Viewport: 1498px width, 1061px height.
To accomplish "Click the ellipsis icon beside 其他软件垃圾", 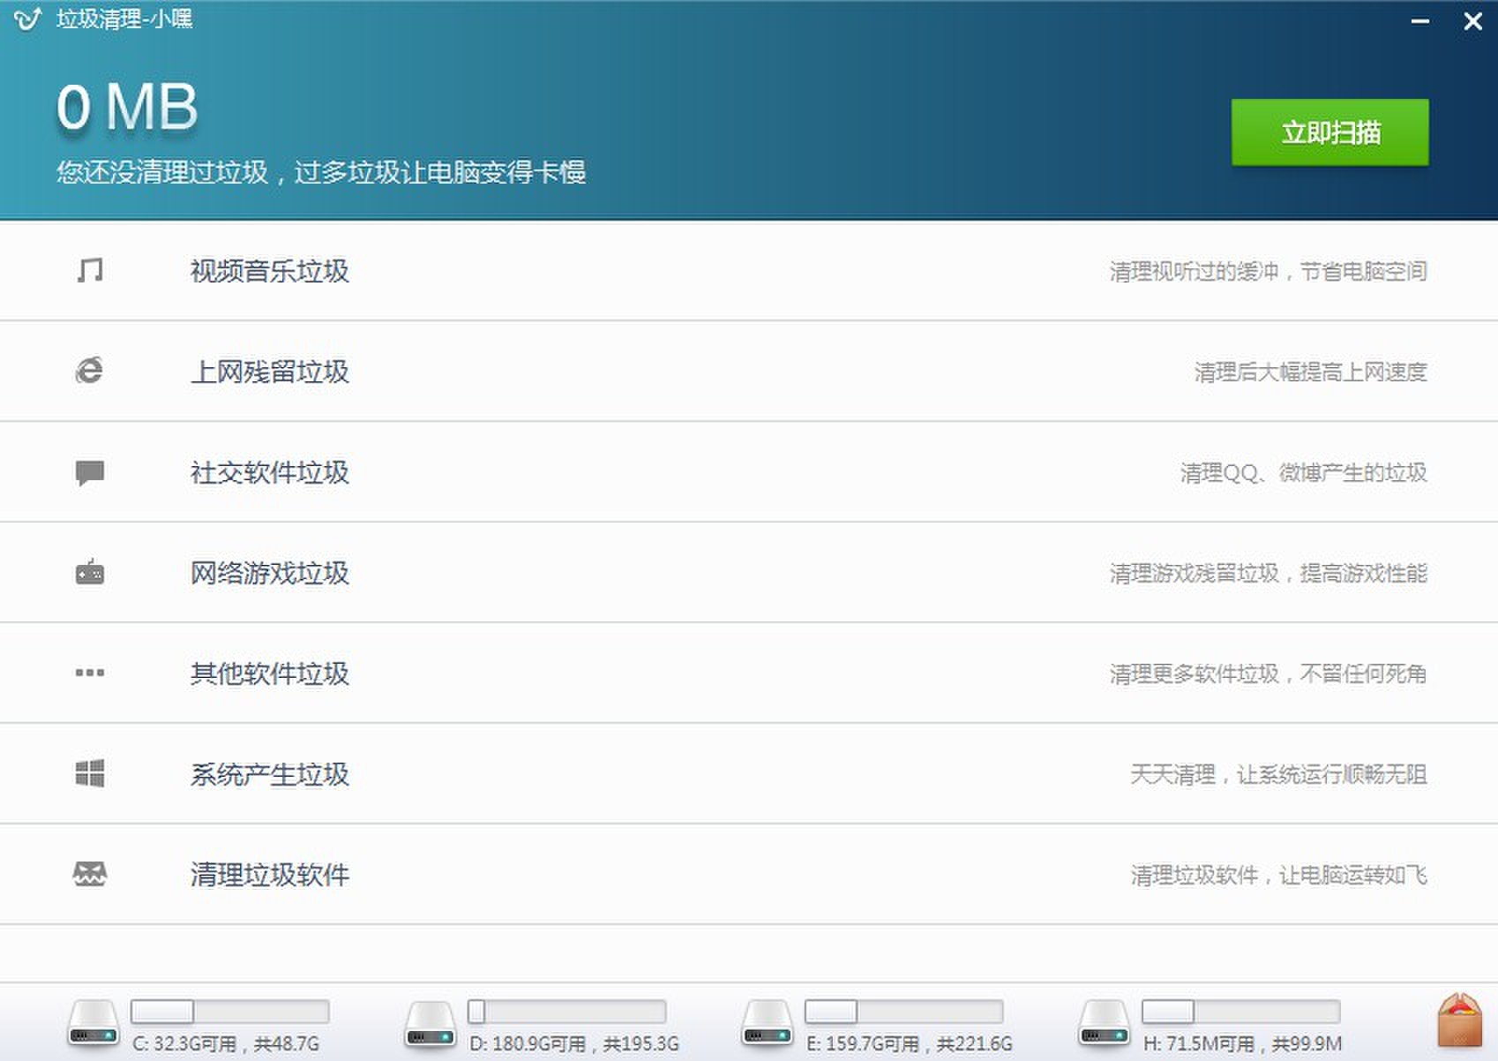I will pyautogui.click(x=91, y=673).
